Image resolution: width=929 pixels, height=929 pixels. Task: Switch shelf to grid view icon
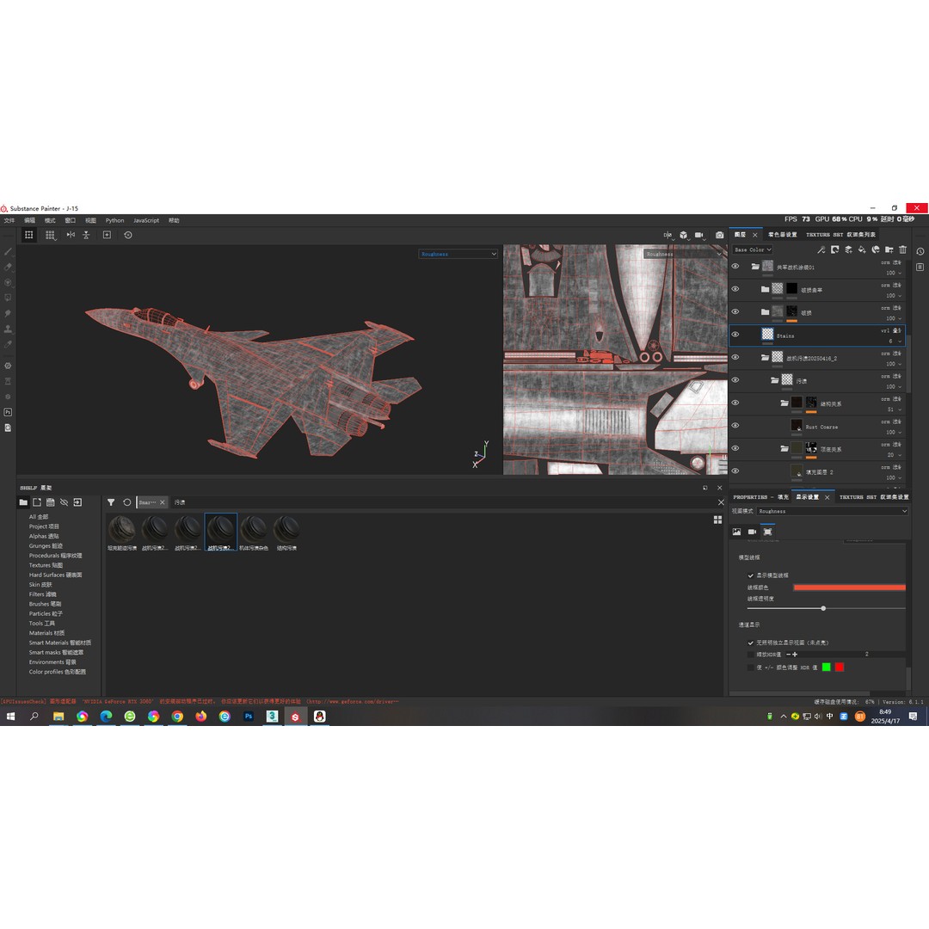(717, 520)
